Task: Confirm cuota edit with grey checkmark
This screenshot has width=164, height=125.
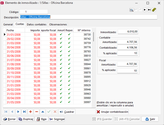Action: [49, 112]
